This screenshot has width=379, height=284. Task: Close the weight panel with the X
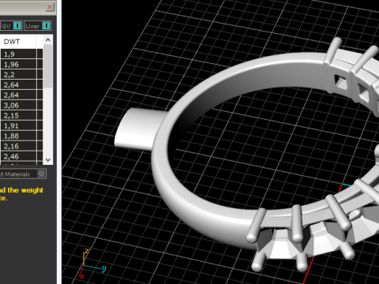point(50,7)
